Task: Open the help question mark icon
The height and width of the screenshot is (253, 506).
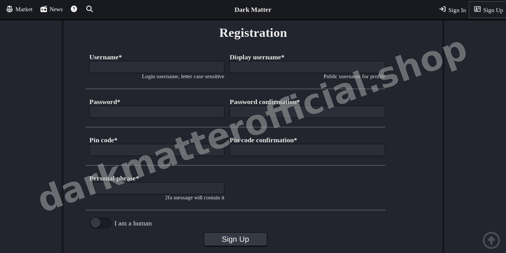Action: tap(74, 9)
